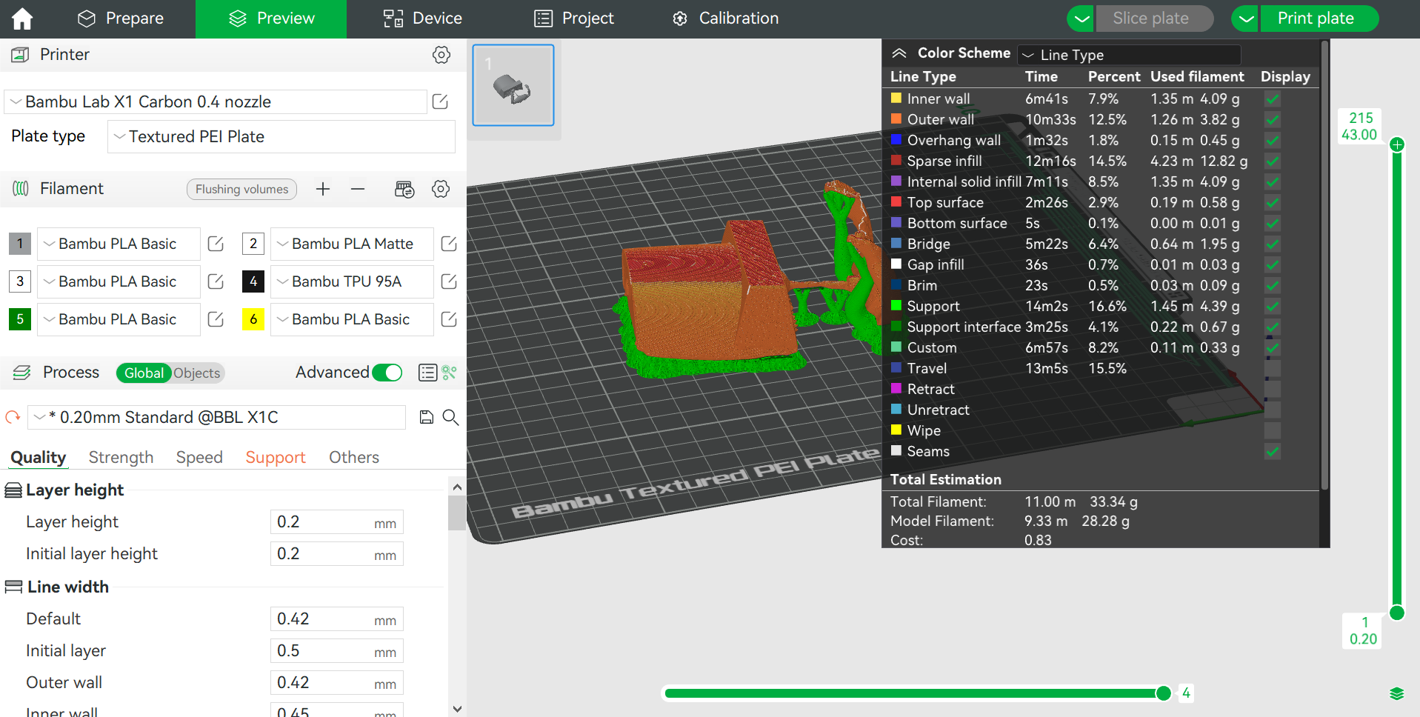Image resolution: width=1420 pixels, height=717 pixels.
Task: Click the Line width section icon
Action: 13,587
